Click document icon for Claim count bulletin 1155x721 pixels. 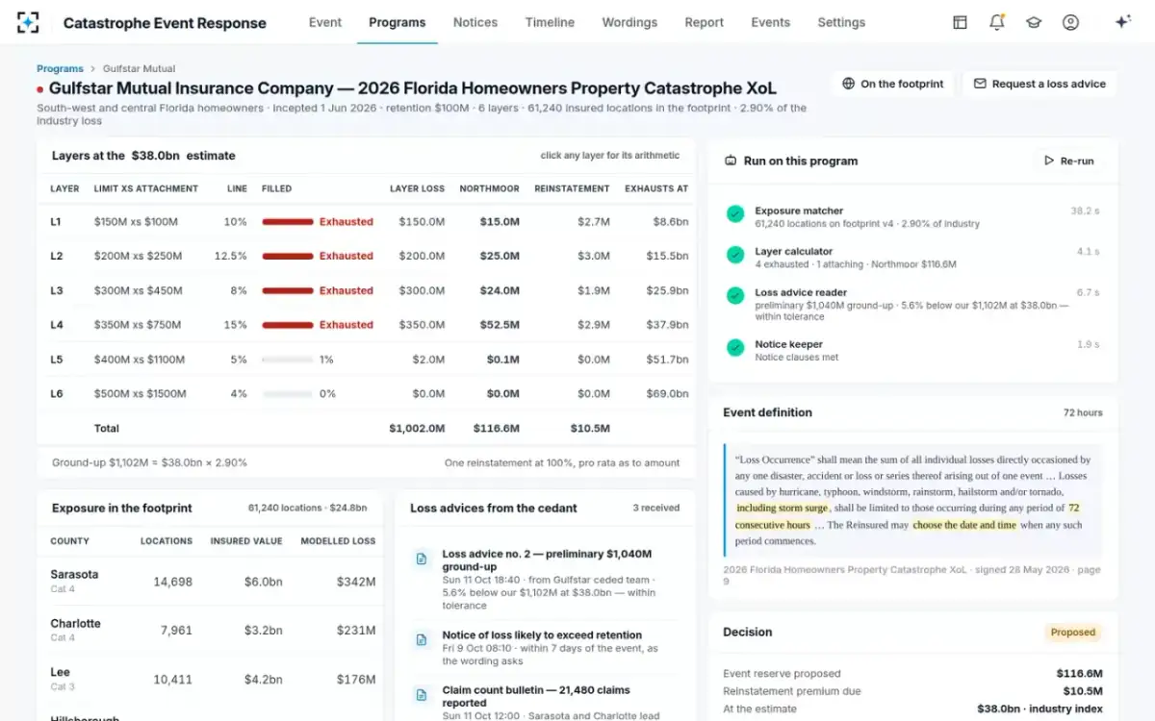click(x=421, y=694)
